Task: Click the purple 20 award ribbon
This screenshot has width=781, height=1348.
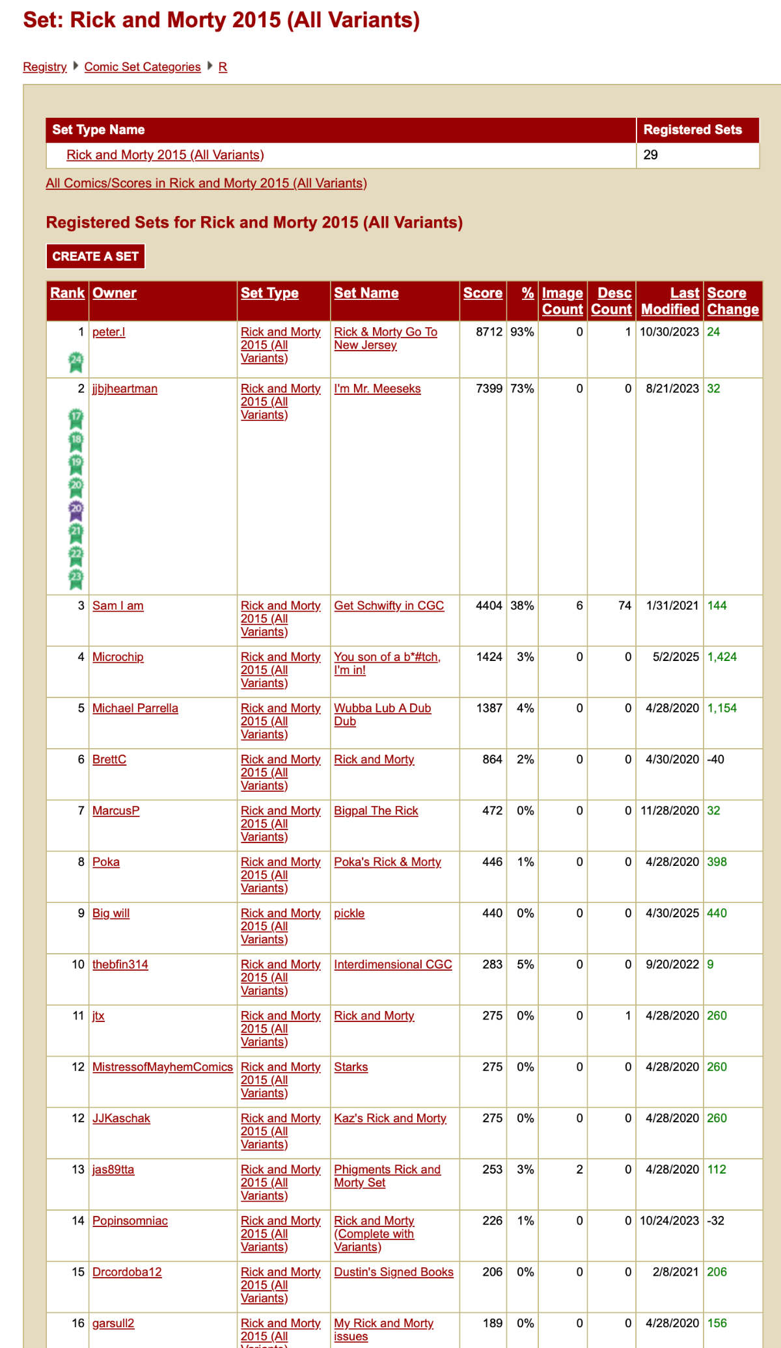Action: [x=76, y=511]
